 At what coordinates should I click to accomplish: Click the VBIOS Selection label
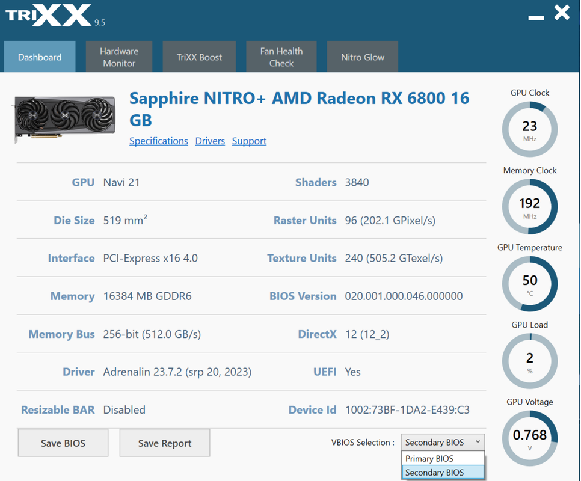click(x=363, y=442)
